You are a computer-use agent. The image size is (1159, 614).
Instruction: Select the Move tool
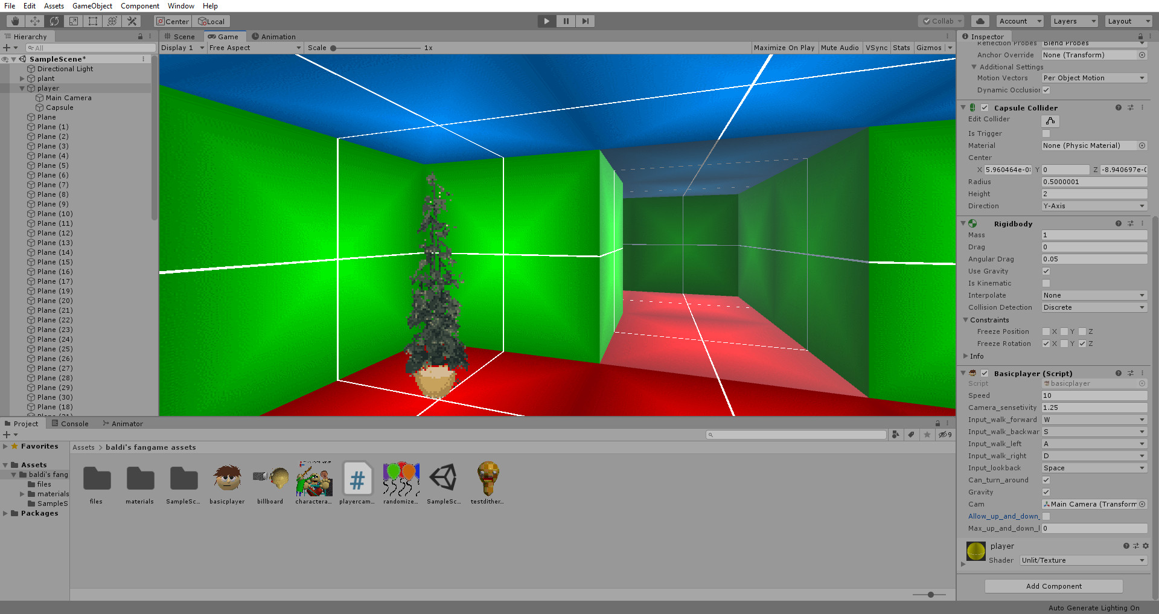pyautogui.click(x=35, y=21)
